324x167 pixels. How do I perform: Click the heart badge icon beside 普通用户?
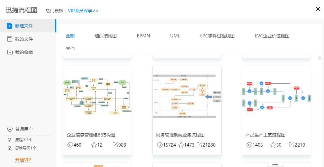pyautogui.click(x=10, y=129)
